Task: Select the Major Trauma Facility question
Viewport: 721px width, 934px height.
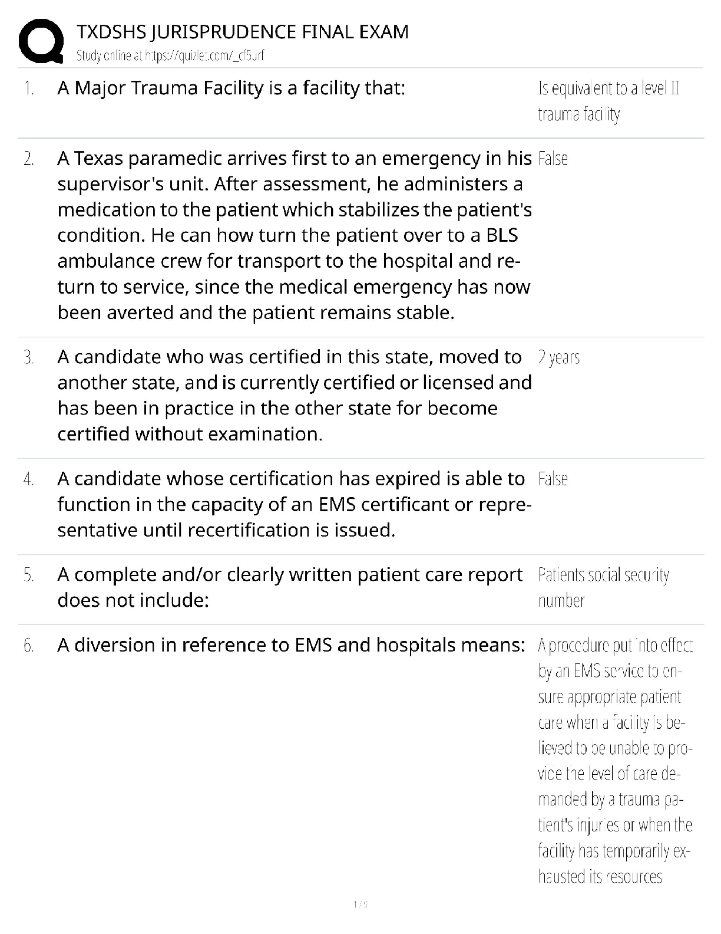Action: (231, 88)
